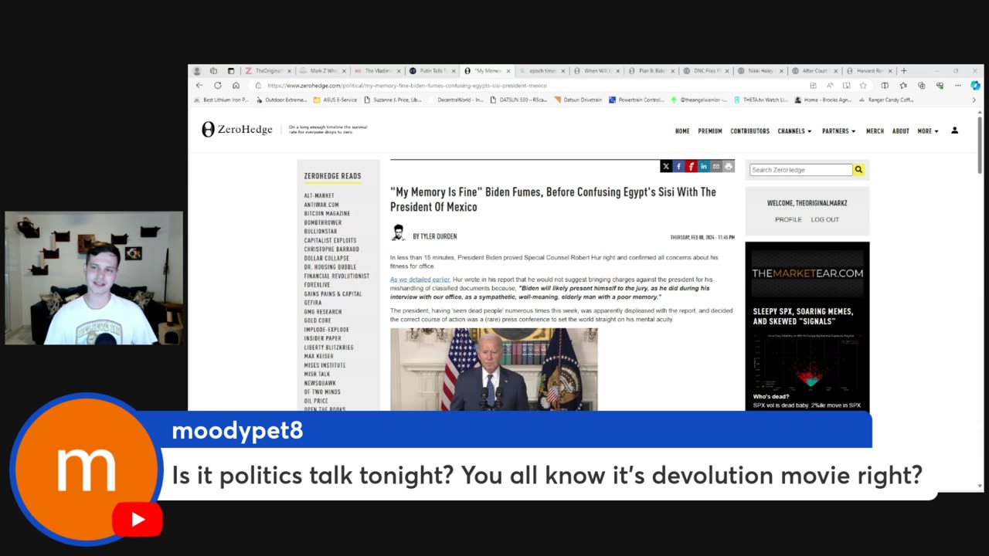The image size is (989, 556).
Task: View site information lock icon
Action: (258, 86)
